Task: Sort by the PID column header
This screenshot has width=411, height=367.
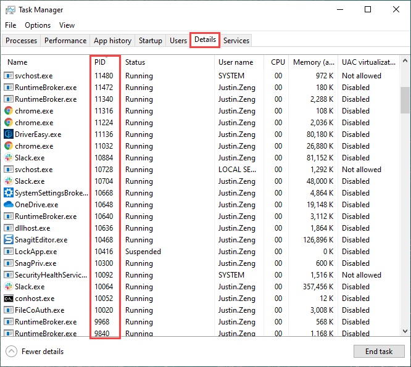Action: (101, 62)
